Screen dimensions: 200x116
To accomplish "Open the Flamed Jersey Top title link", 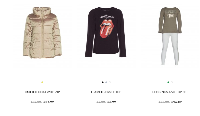I will (106, 92).
